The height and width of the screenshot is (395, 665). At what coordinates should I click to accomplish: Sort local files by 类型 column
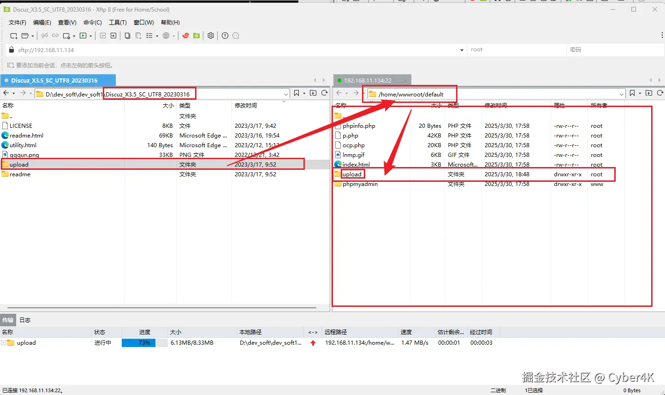[x=185, y=106]
